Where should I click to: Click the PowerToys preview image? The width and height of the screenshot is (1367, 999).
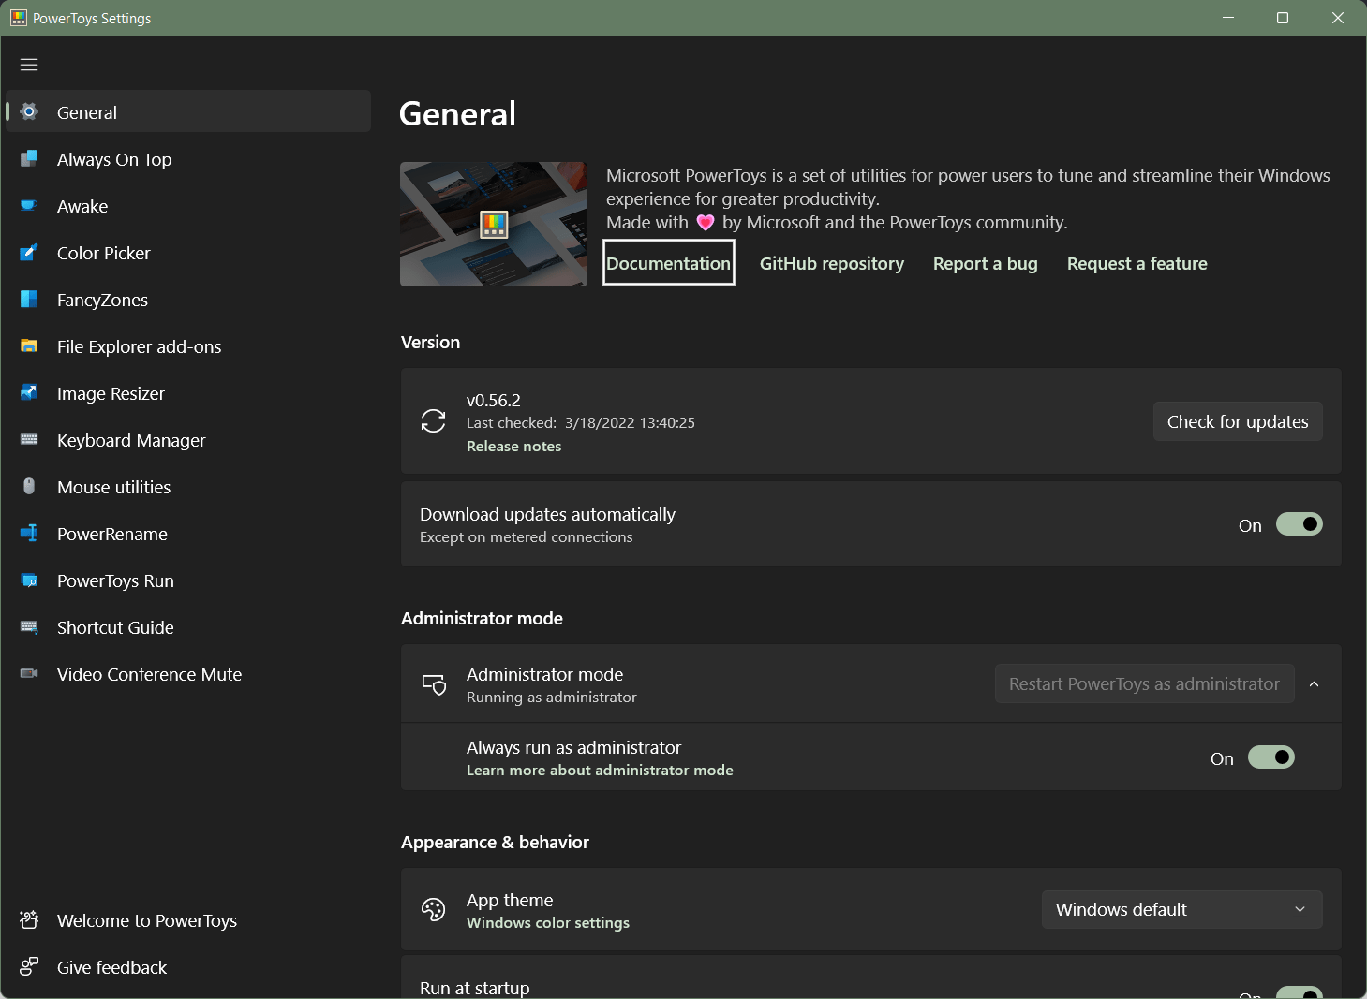tap(494, 224)
